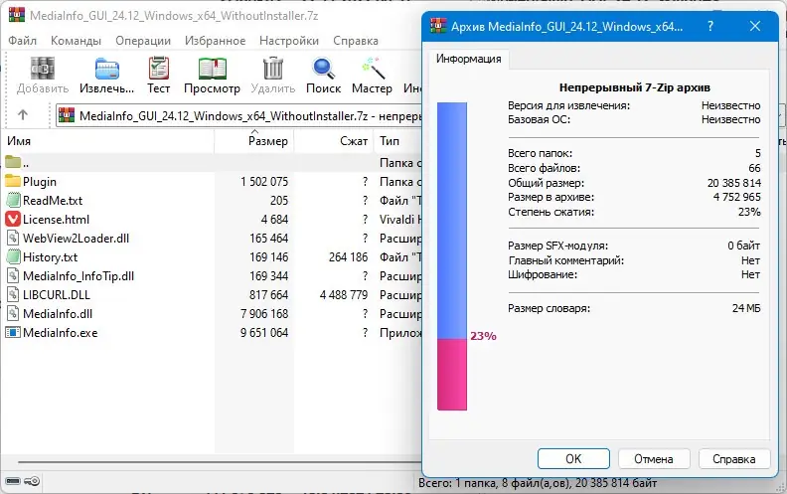
Task: Click the archive path address field
Action: pyautogui.click(x=238, y=116)
